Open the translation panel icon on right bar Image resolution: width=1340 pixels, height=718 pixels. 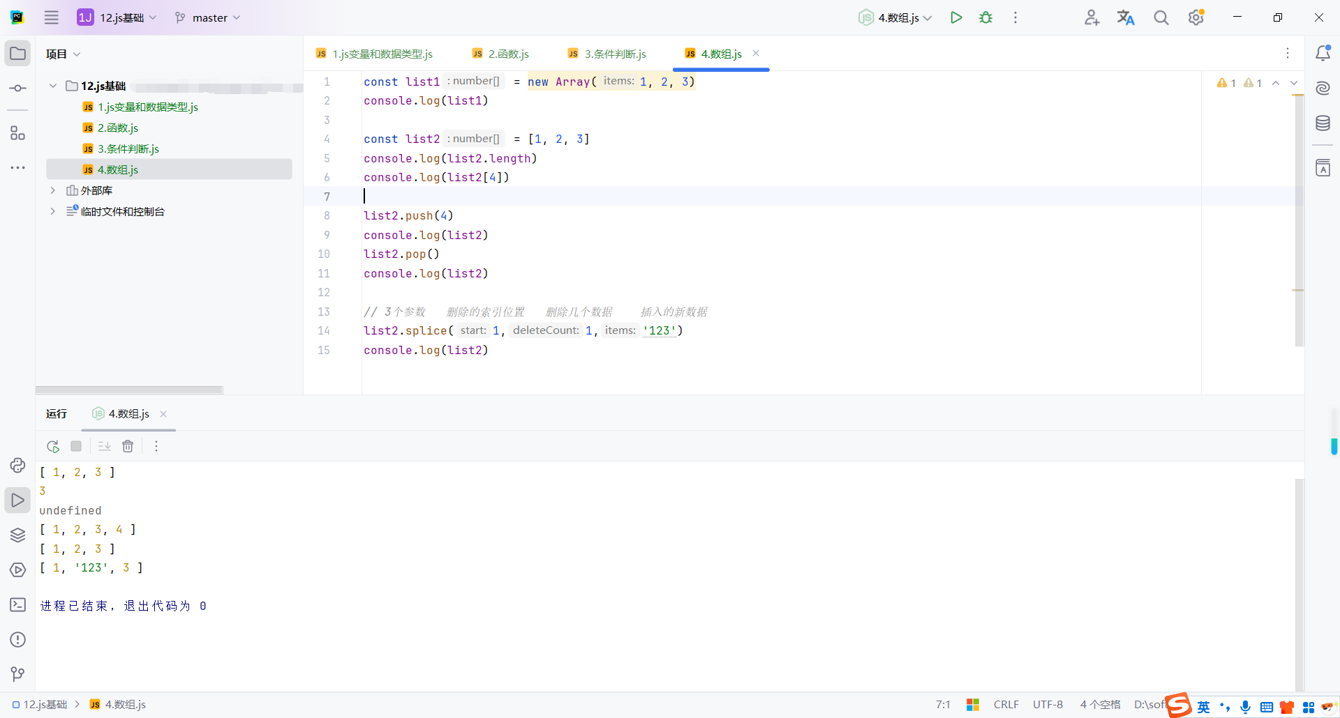(x=1323, y=168)
